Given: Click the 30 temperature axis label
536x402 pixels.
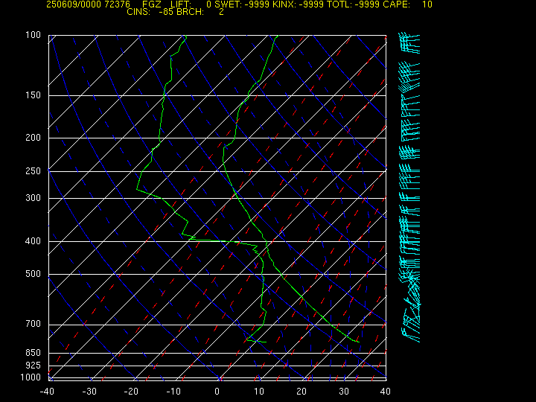Looking at the screenshot, I should [x=343, y=392].
